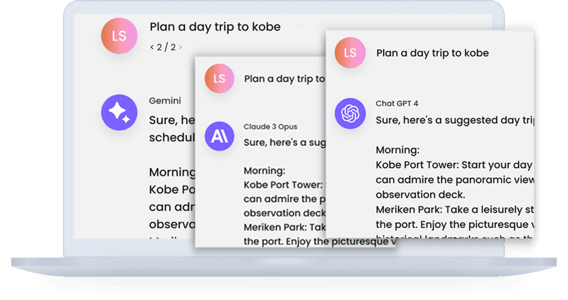Screen dimensions: 568x300
Task: Click the Morning heading in the Claude response
Action: (264, 171)
